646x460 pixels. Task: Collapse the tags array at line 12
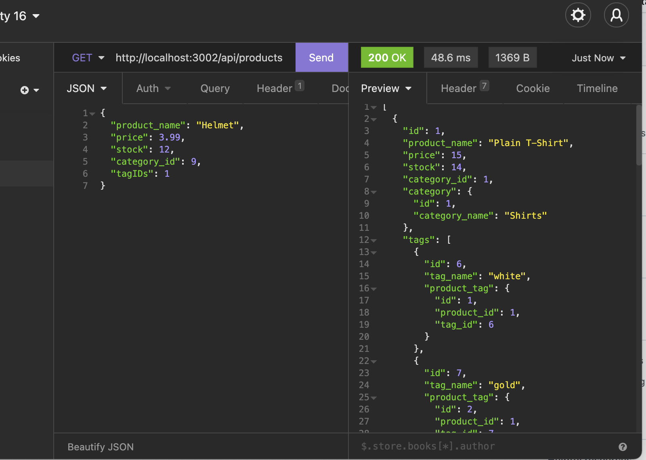point(373,240)
